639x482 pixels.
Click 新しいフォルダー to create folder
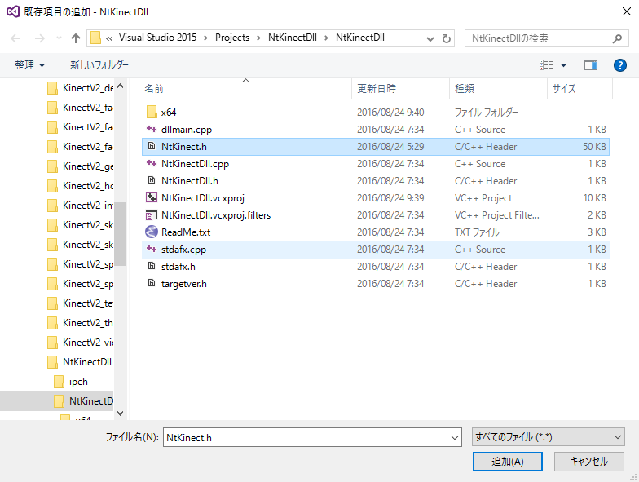(99, 64)
